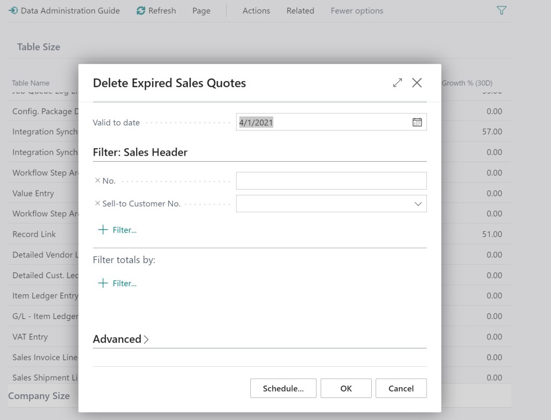Add a Sales Header filter
Image resolution: width=551 pixels, height=420 pixels.
click(x=118, y=230)
